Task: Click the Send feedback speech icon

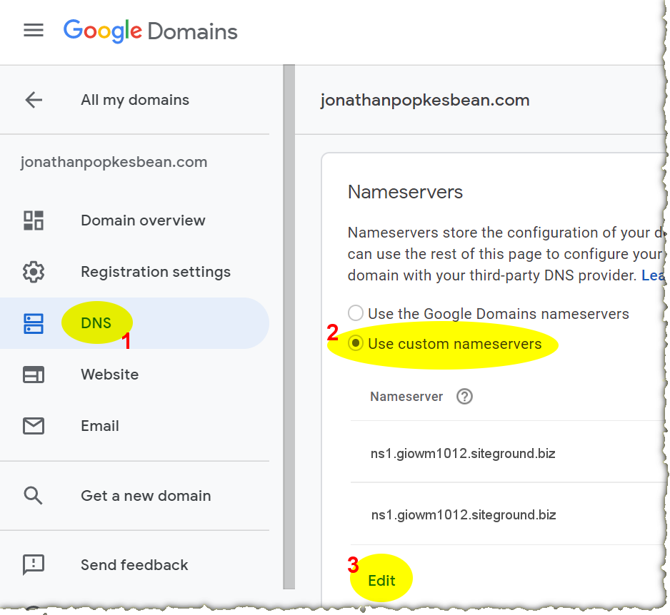Action: click(x=34, y=565)
